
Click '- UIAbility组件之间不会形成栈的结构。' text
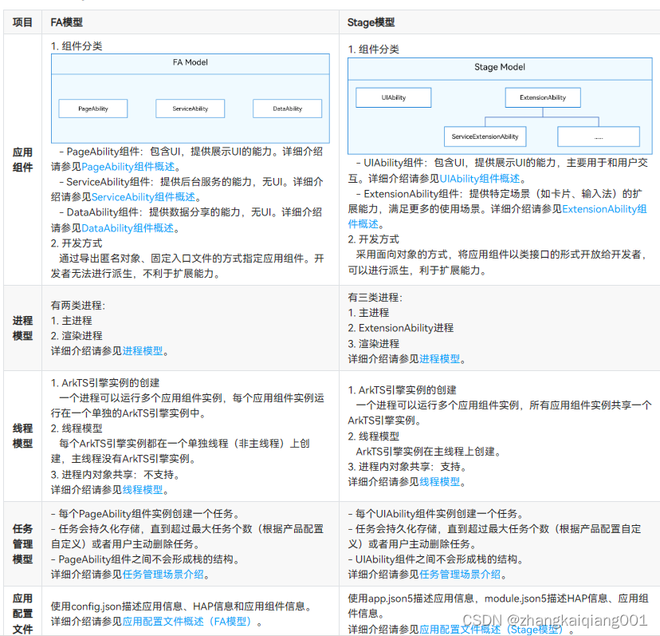(437, 559)
